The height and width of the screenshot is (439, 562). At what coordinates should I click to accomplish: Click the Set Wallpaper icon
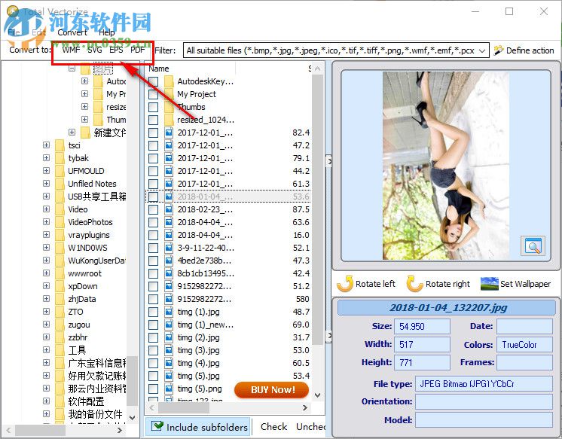pos(489,283)
